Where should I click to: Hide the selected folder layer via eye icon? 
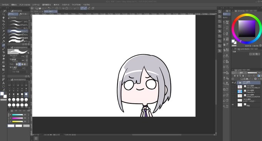[233, 83]
